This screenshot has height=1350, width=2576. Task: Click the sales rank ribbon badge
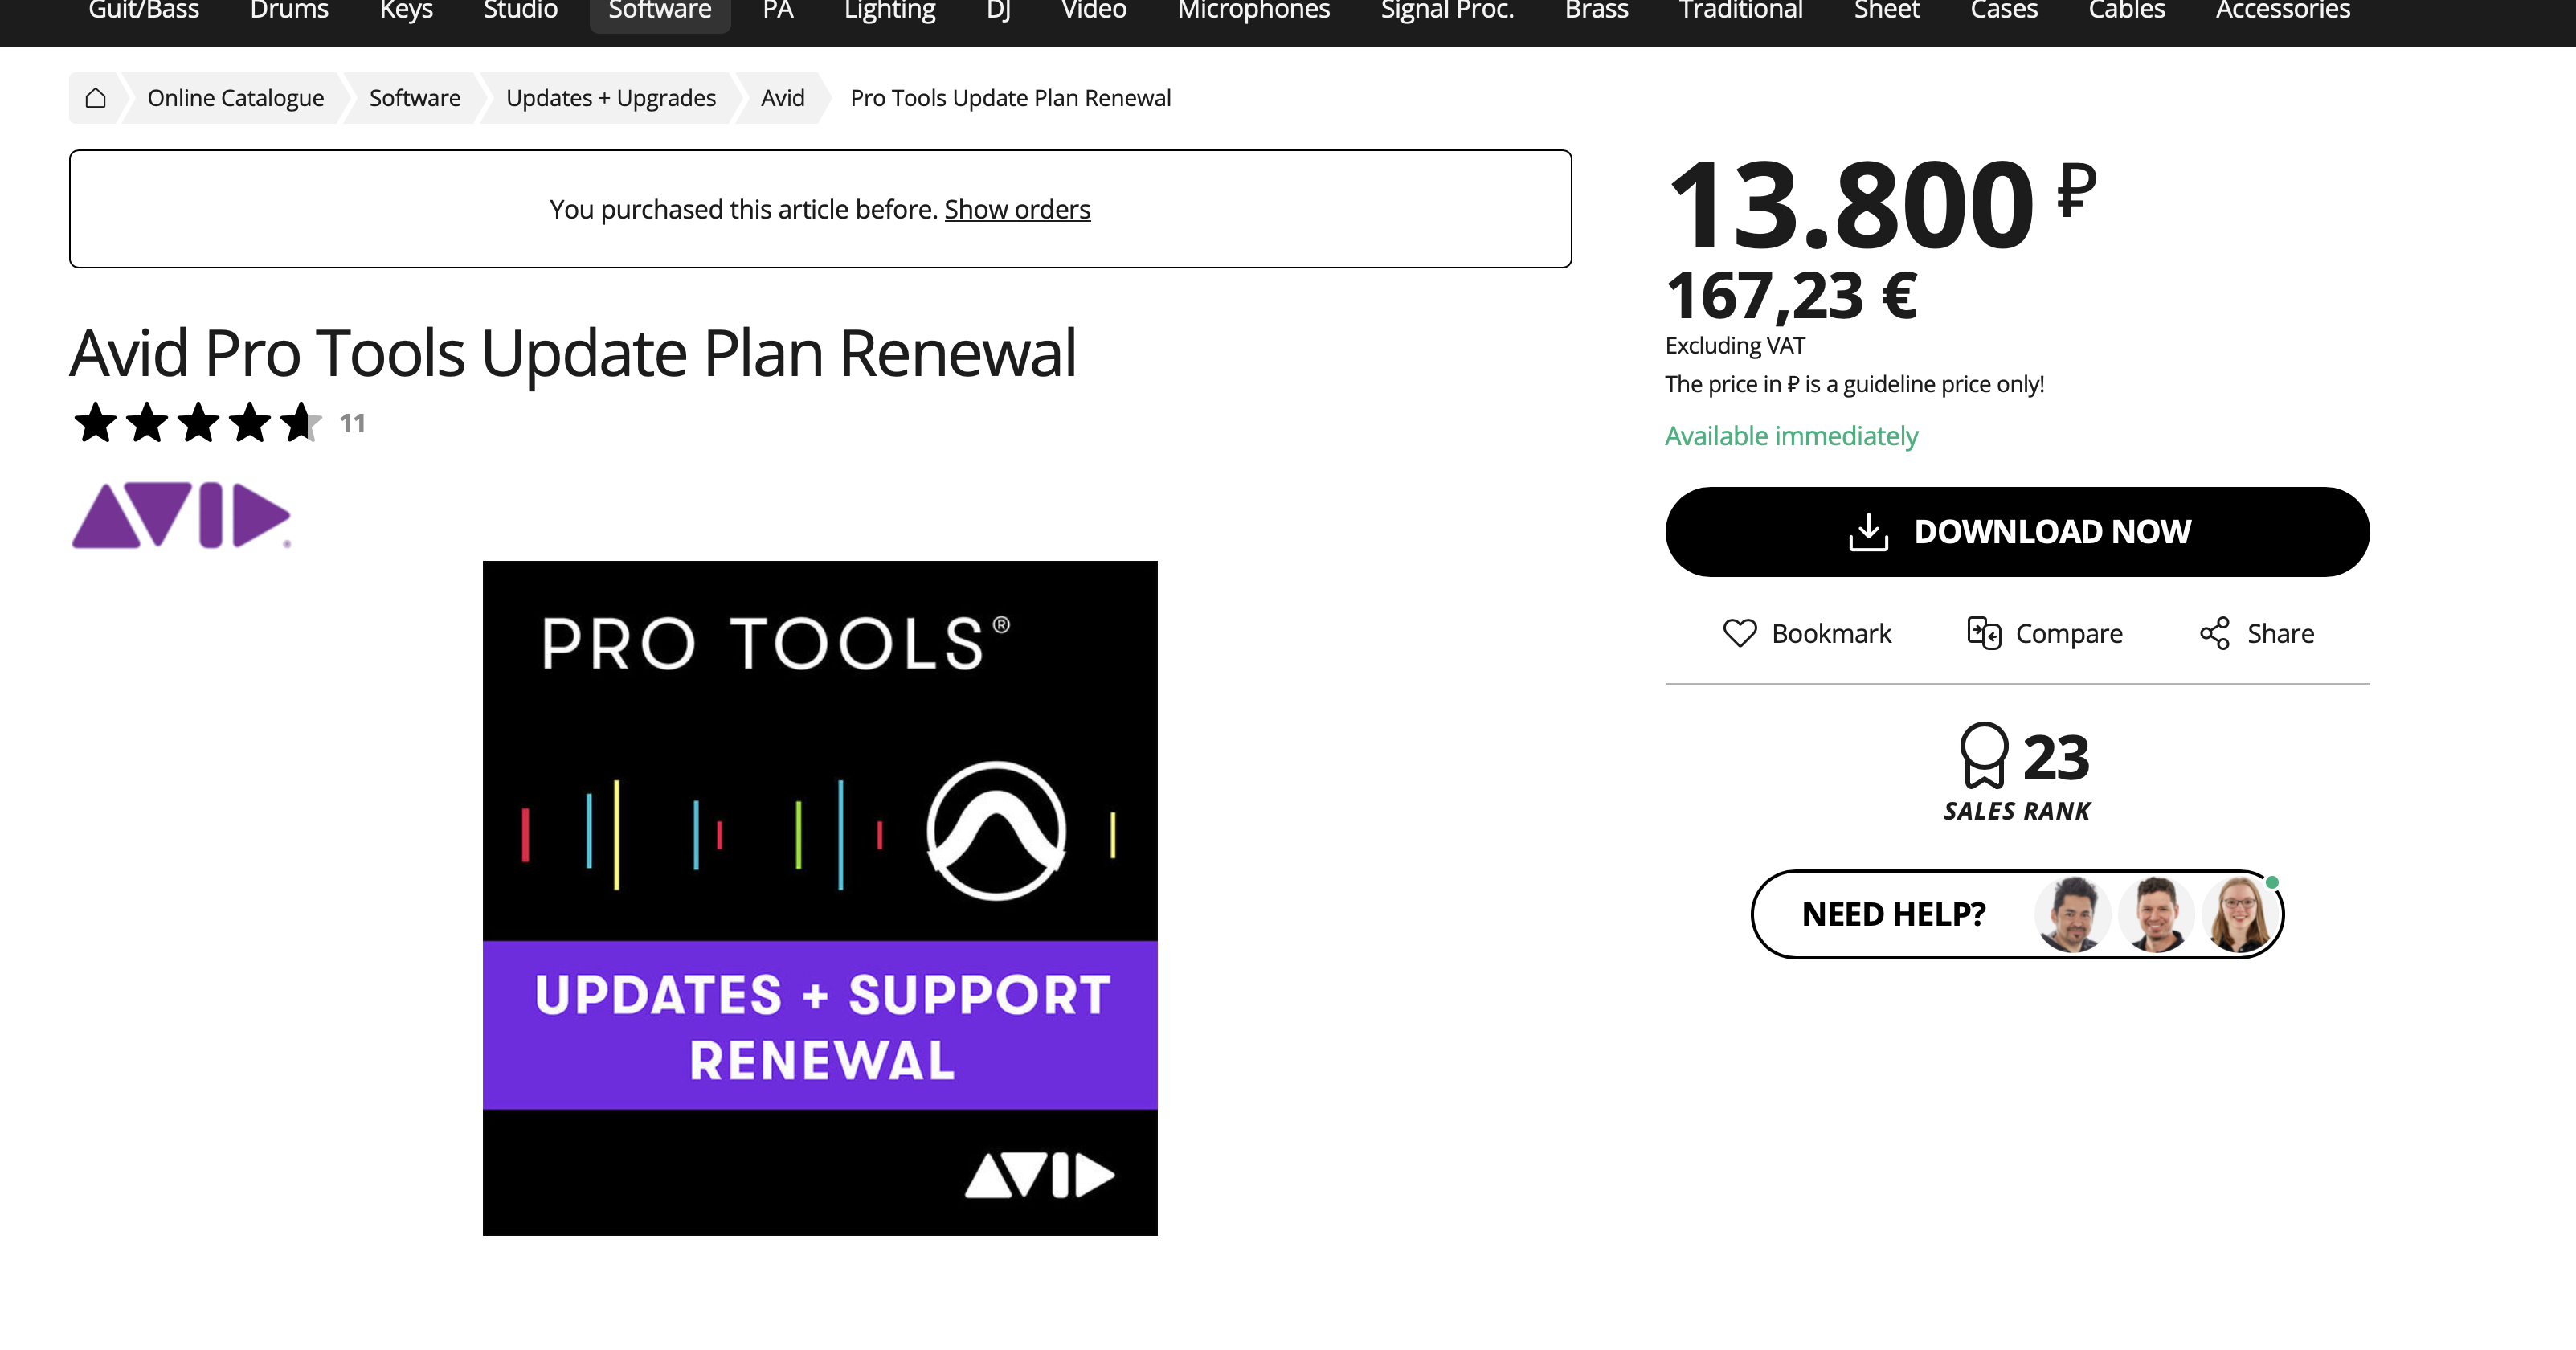1983,756
